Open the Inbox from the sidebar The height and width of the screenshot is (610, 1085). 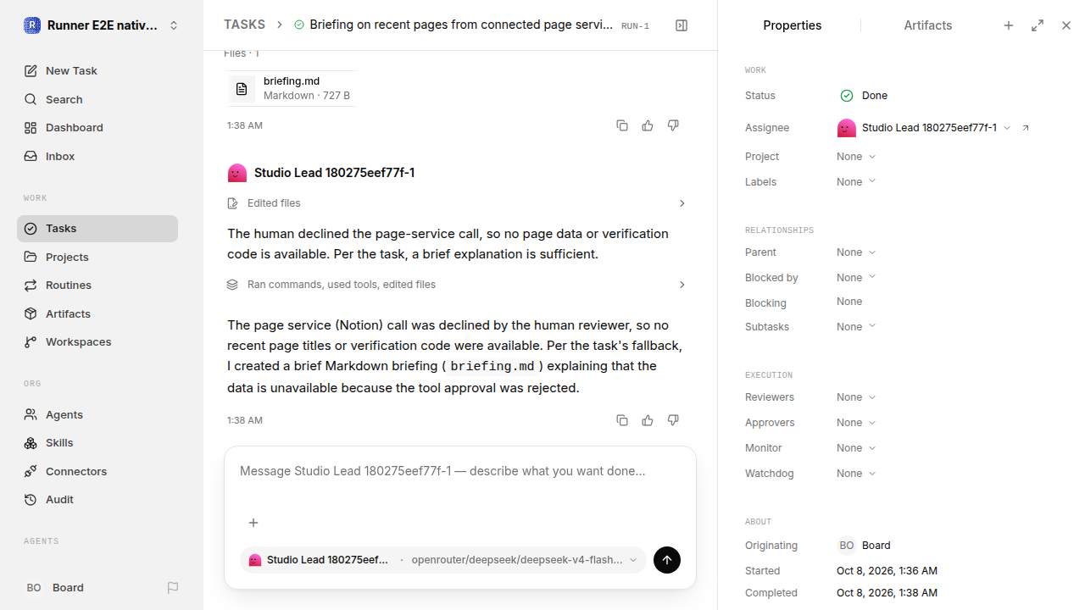97,156
